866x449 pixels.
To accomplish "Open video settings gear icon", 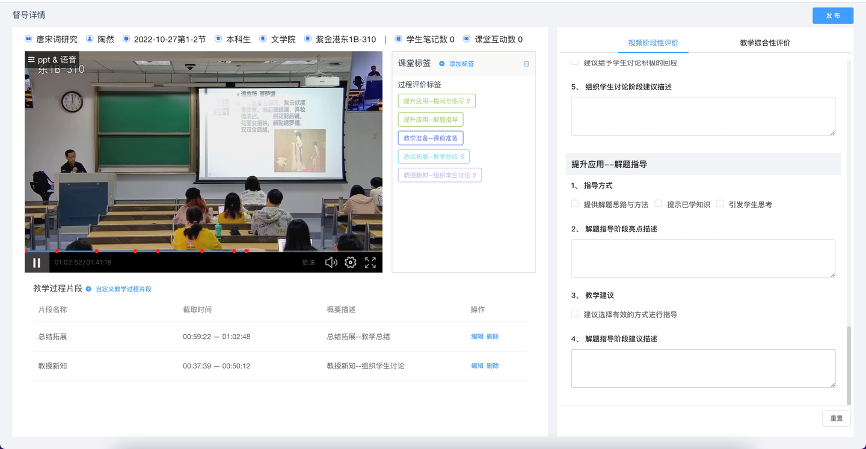I will pos(351,263).
